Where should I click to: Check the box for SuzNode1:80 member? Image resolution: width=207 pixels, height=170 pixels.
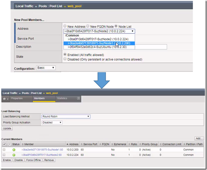coord(4,150)
